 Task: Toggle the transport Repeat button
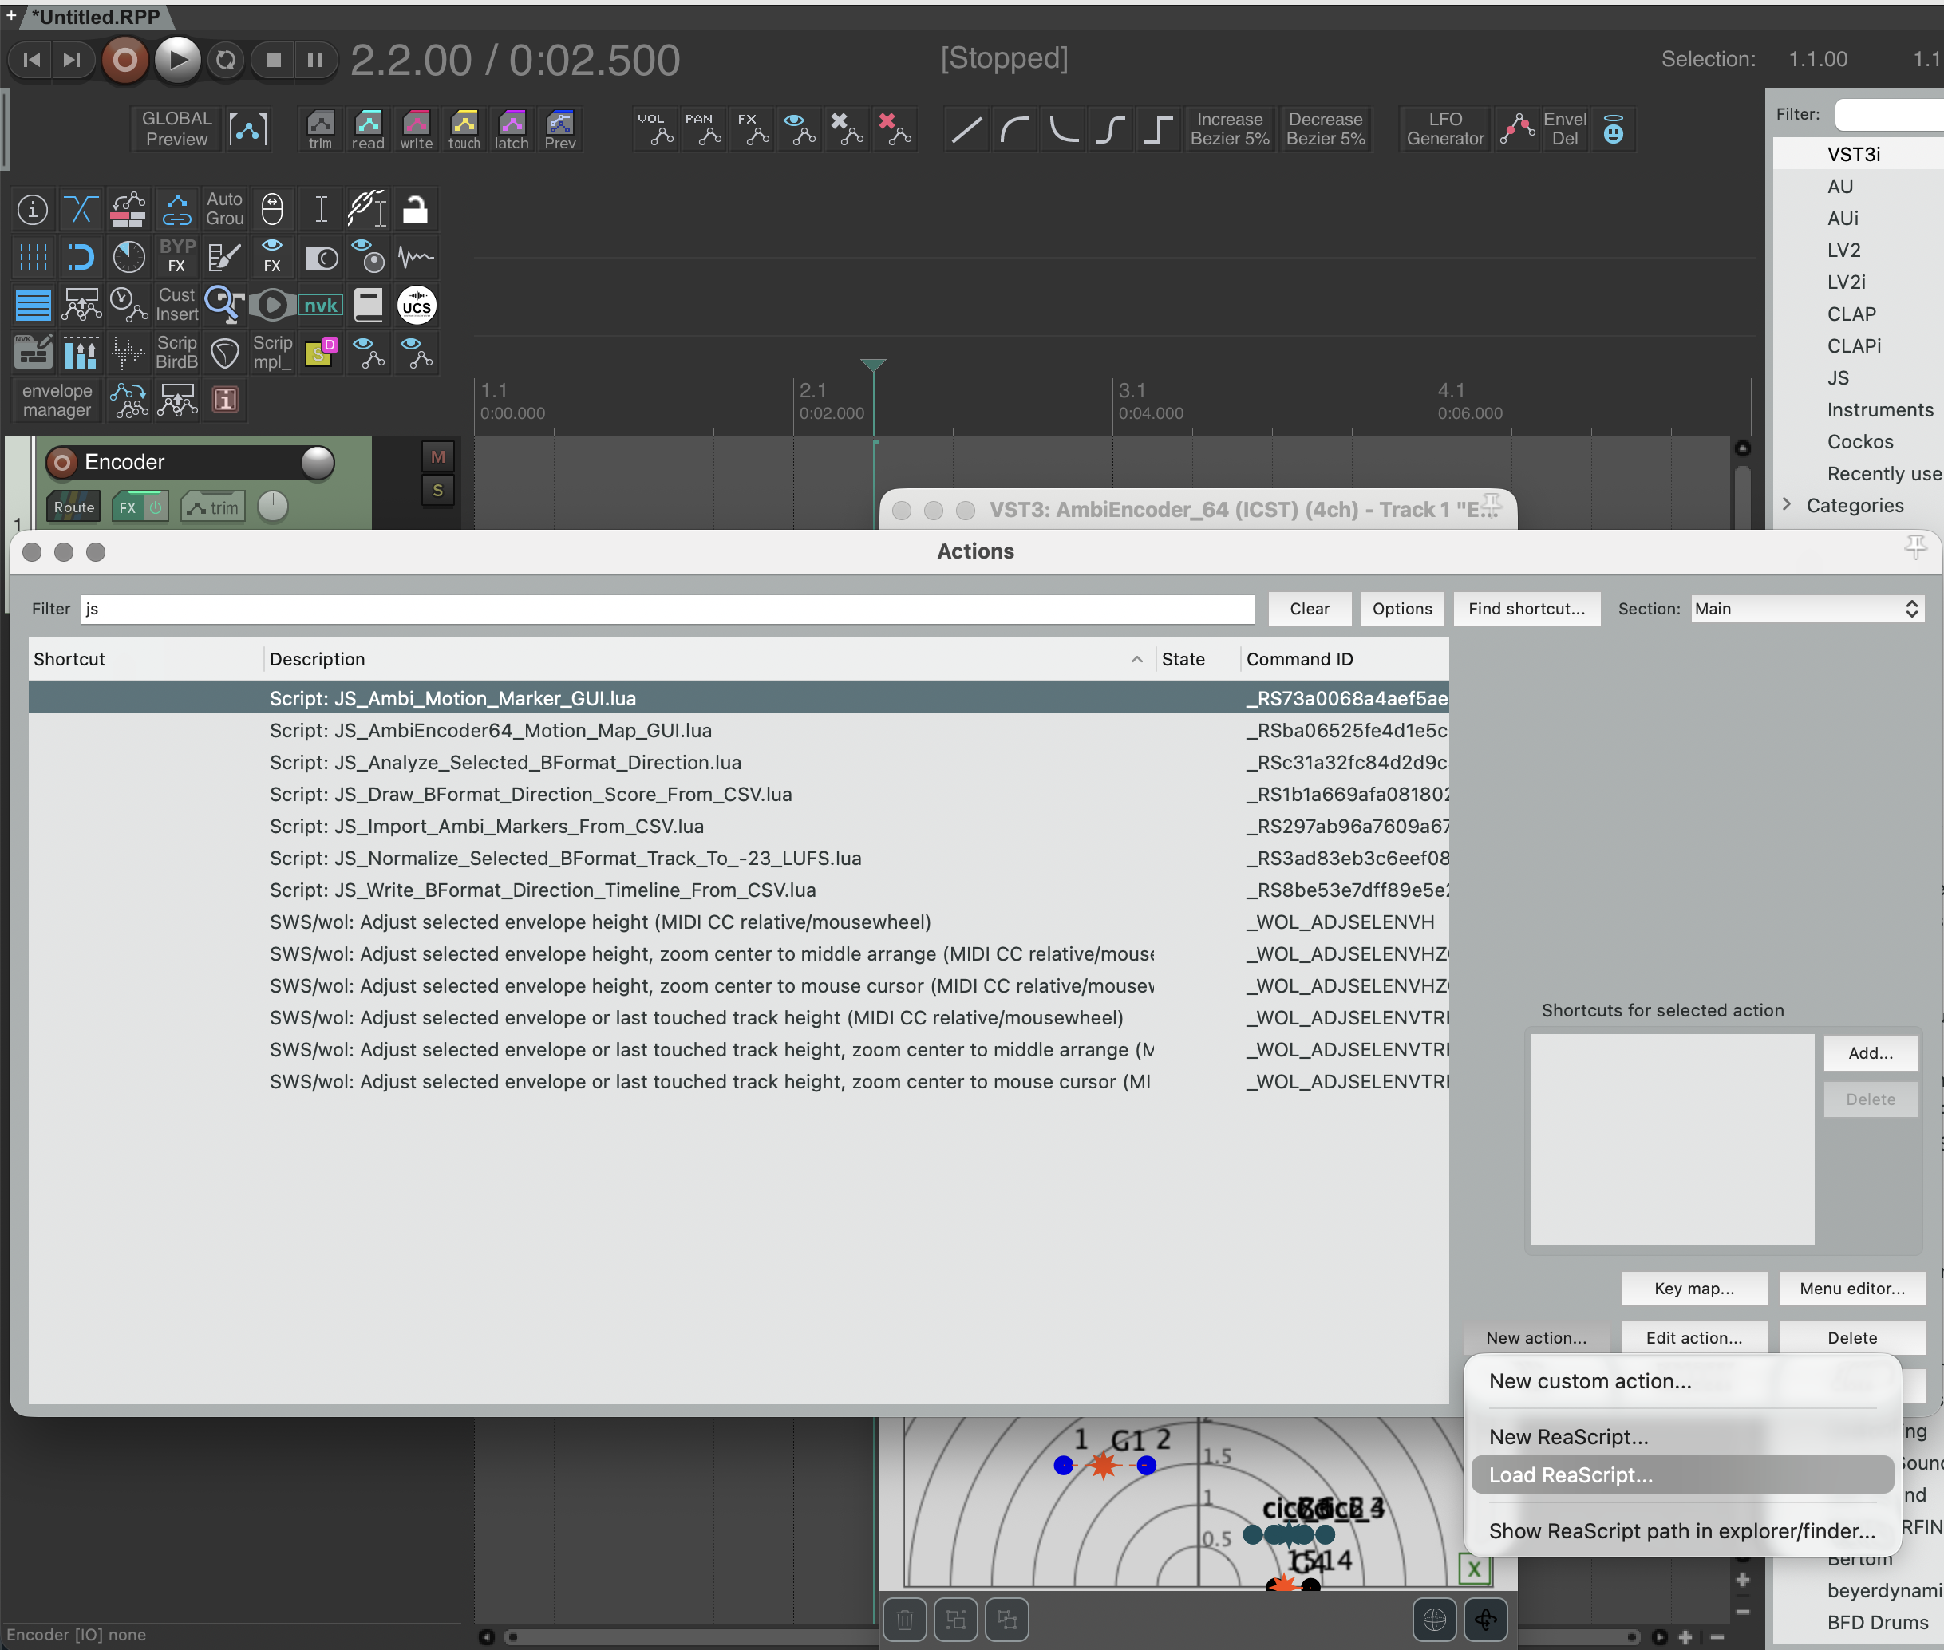coord(226,60)
